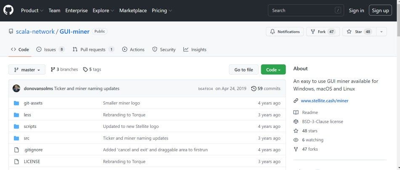This screenshot has width=400, height=170.
Task: View the 3 branches link
Action: click(x=64, y=69)
